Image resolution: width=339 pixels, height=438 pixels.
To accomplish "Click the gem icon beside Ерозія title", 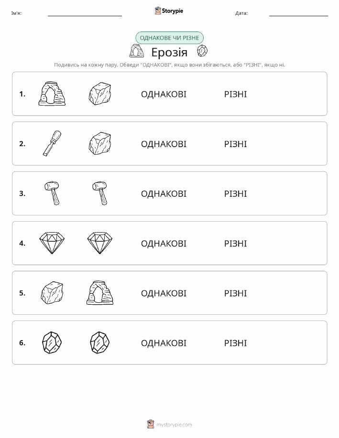I will pyautogui.click(x=202, y=51).
